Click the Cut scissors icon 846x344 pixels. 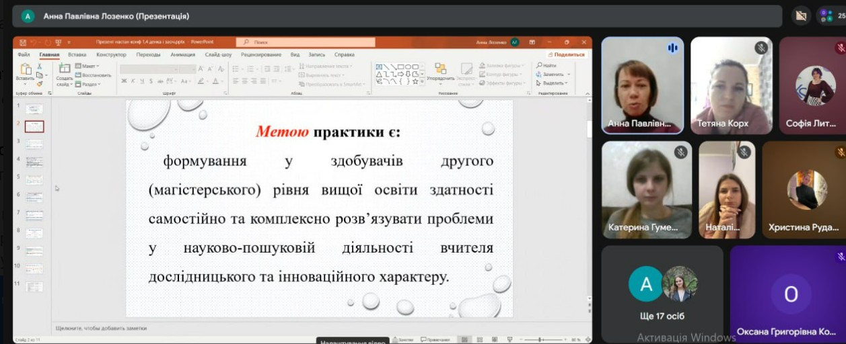click(x=40, y=67)
